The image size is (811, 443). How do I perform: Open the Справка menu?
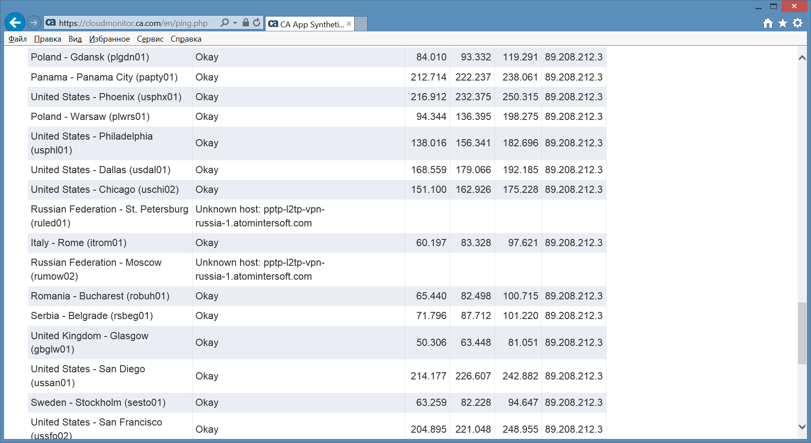click(186, 39)
